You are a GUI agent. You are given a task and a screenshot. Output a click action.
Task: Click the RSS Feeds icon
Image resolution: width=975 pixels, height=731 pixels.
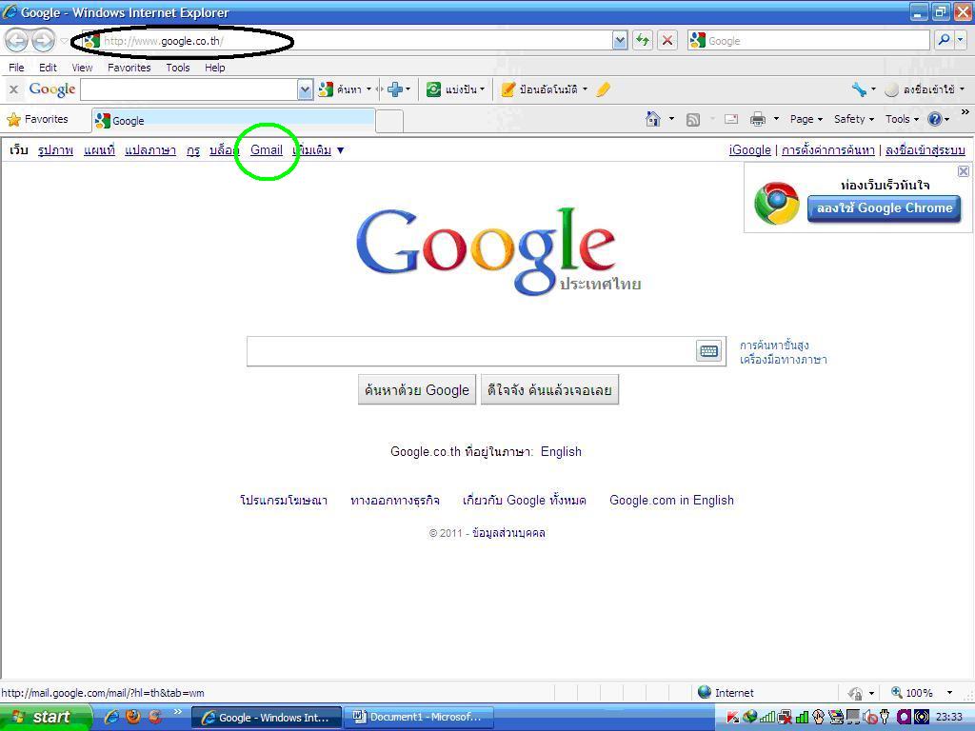point(693,119)
